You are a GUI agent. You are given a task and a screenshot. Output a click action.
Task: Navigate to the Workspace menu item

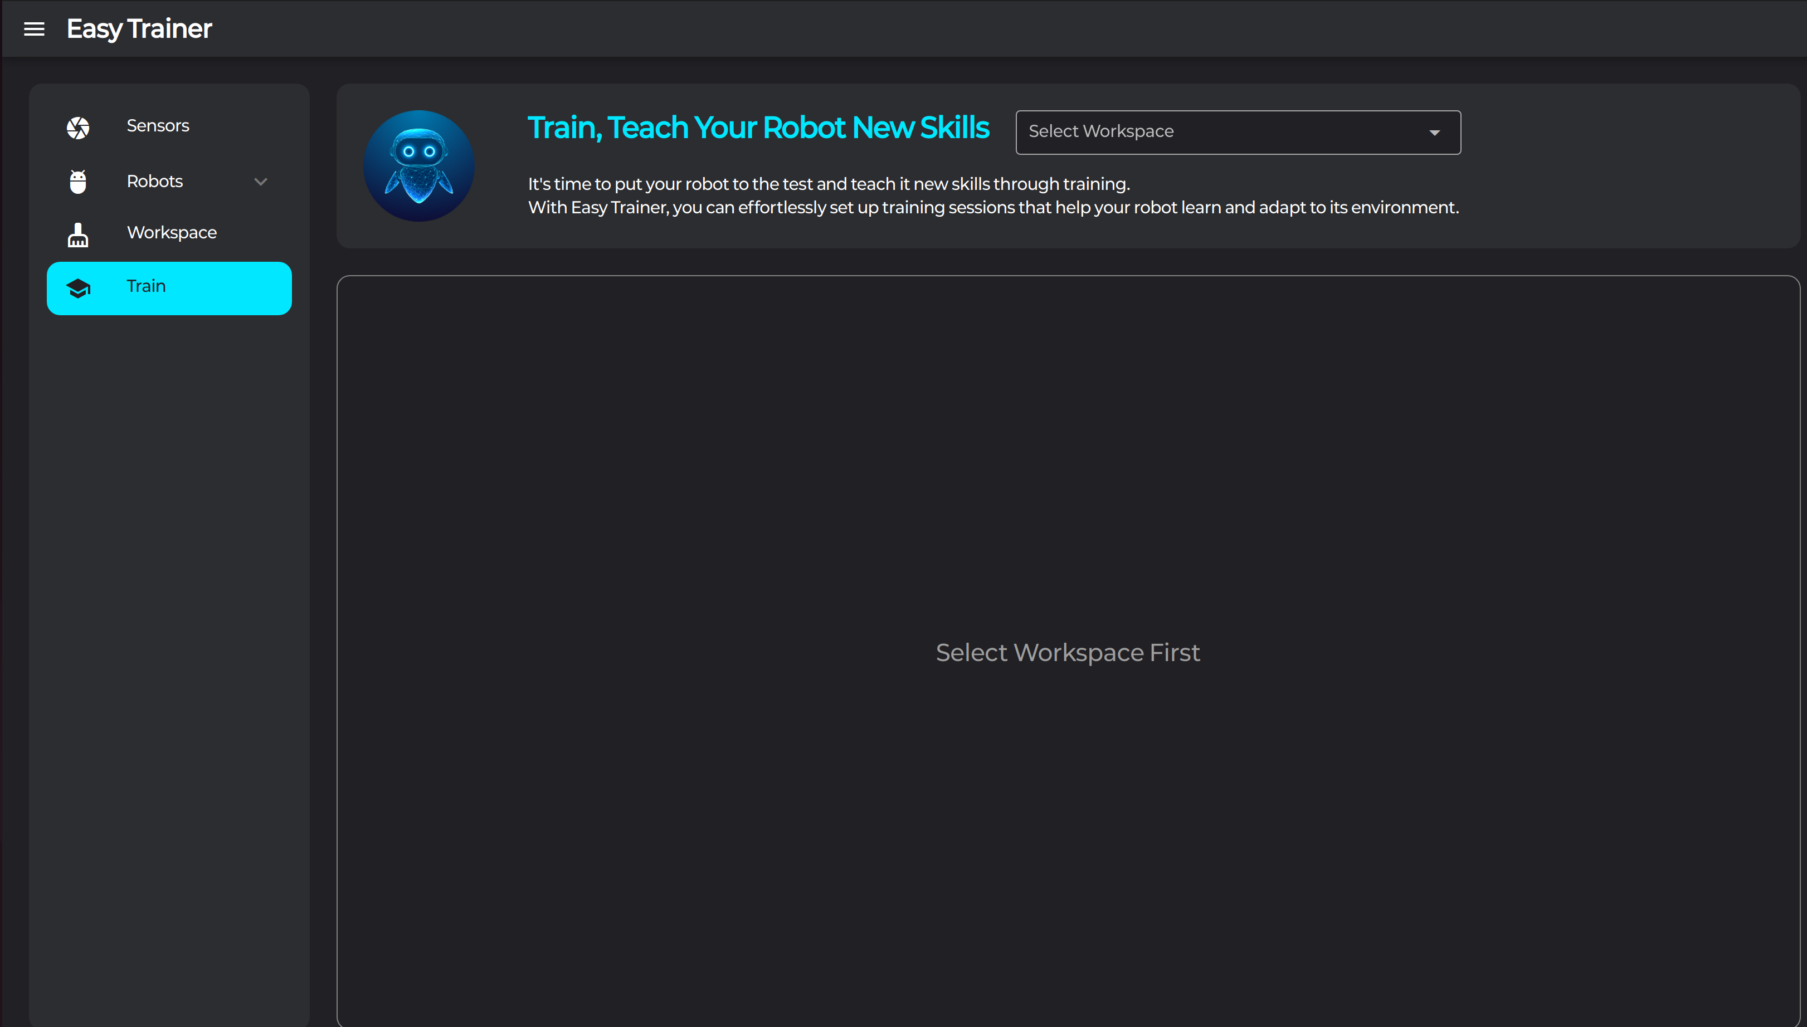172,232
